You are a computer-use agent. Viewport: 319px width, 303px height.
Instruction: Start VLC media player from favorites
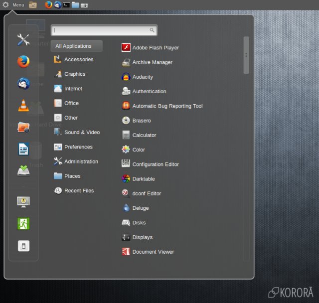[x=23, y=105]
